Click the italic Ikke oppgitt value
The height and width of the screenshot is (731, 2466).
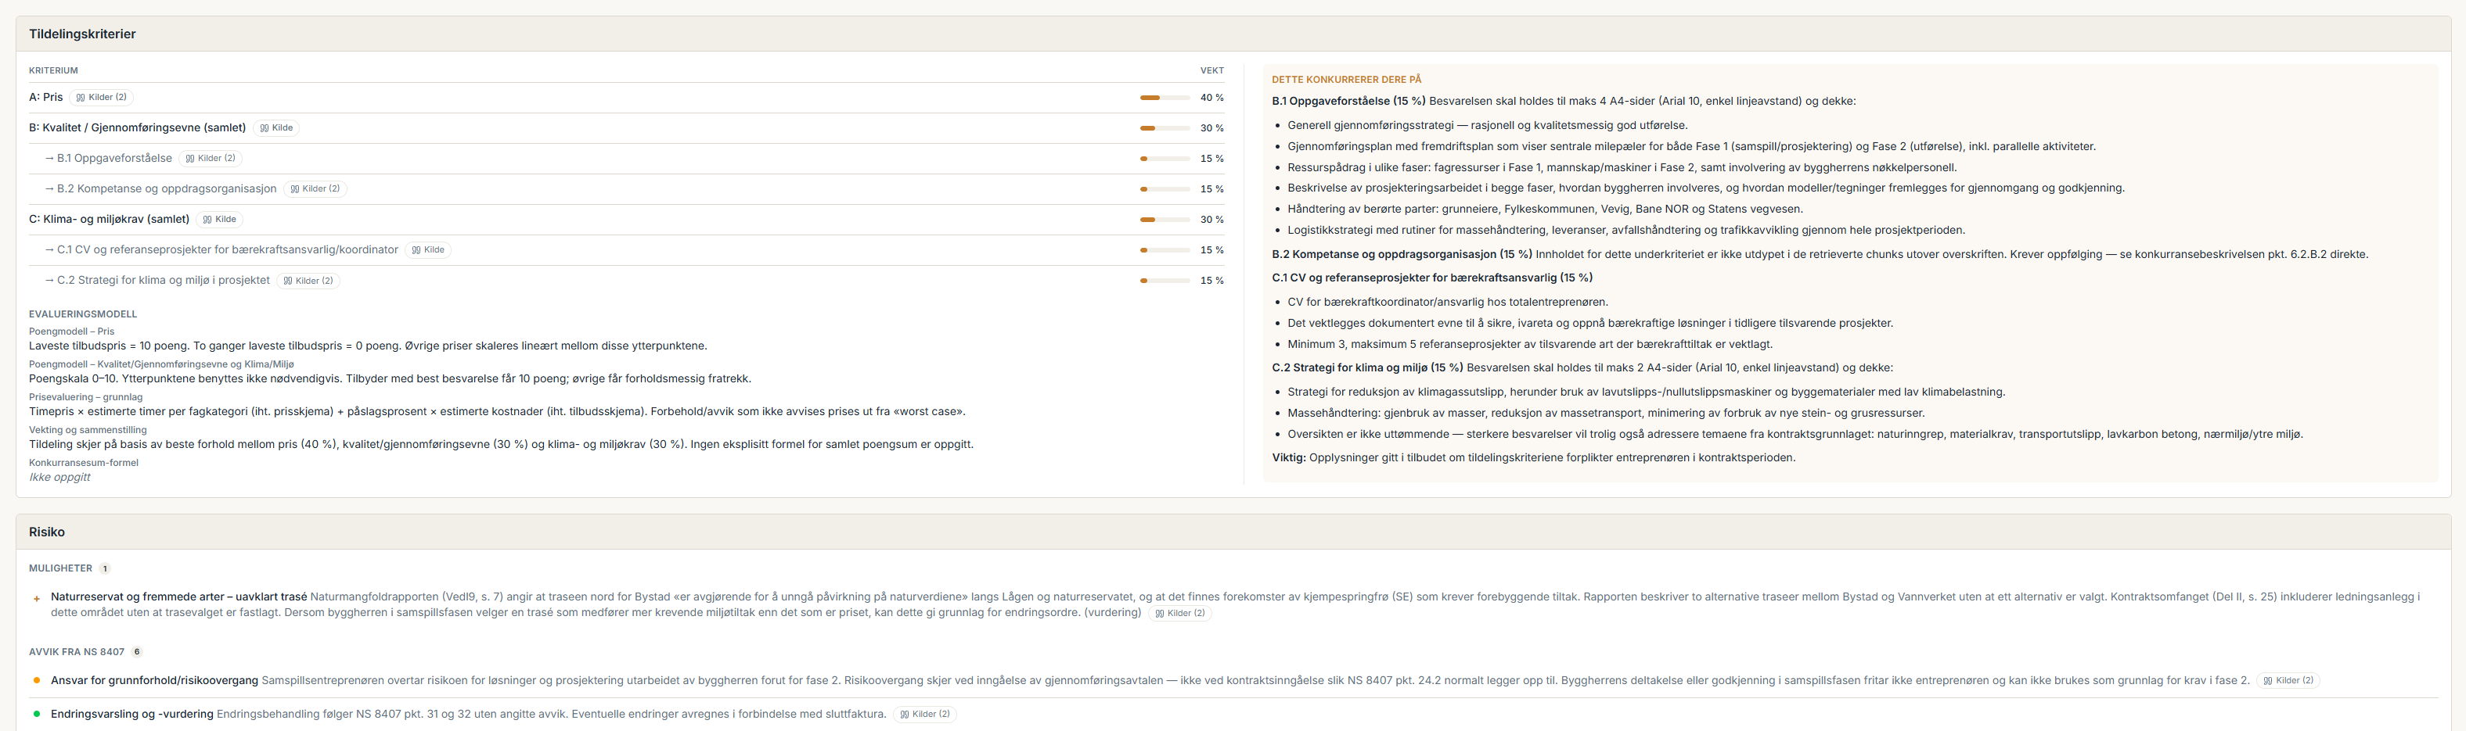point(59,478)
